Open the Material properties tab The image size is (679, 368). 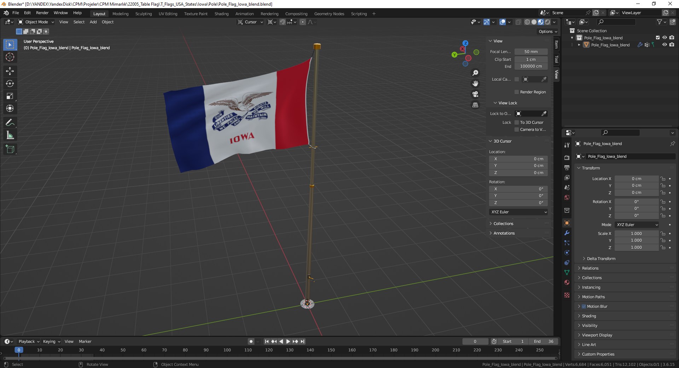567,282
